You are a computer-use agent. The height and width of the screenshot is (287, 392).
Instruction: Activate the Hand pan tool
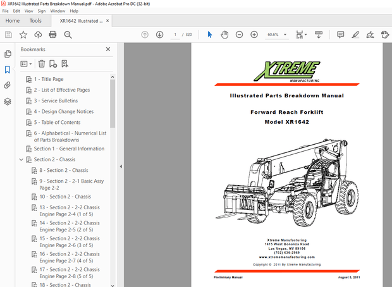pos(224,35)
